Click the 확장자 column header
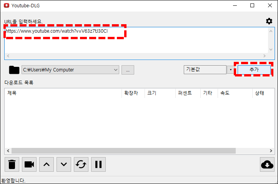 [x=133, y=93]
